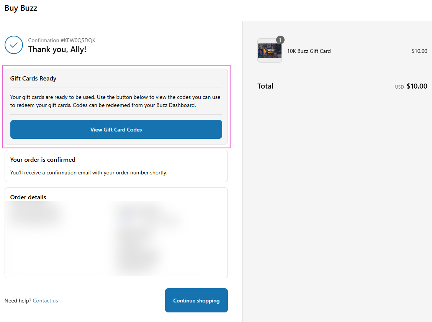Click the blurred order details content
Viewport: 432px width, 322px height.
115,238
